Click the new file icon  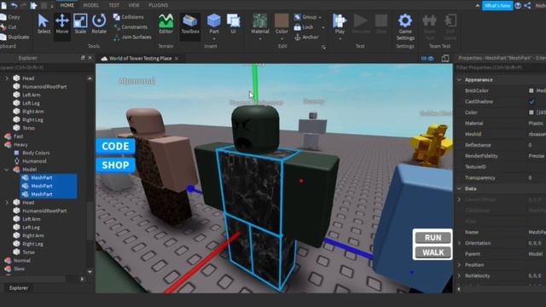click(3, 6)
